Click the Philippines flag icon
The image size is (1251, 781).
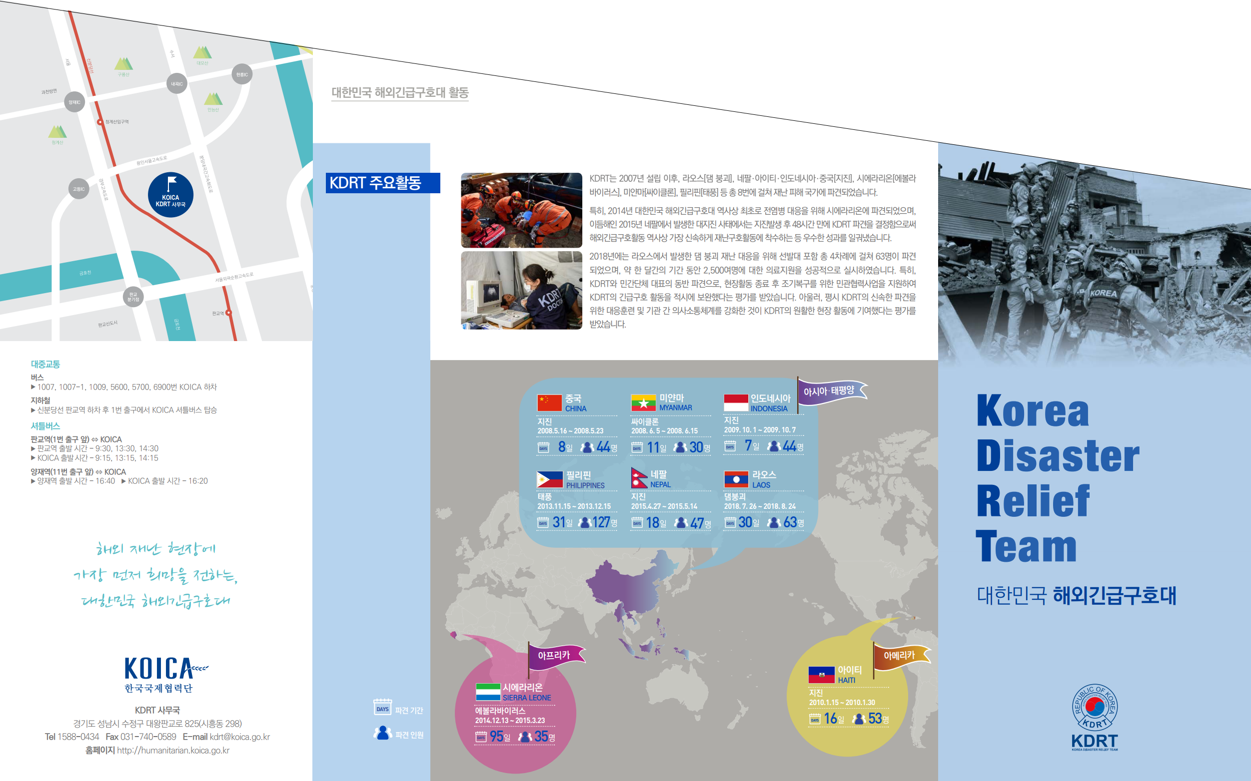(x=549, y=480)
